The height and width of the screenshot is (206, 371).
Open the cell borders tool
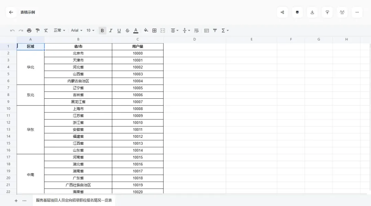point(154,31)
